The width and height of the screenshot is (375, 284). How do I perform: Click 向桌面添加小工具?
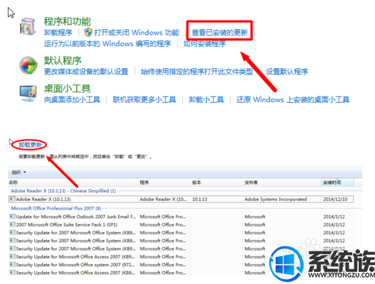[x=72, y=99]
